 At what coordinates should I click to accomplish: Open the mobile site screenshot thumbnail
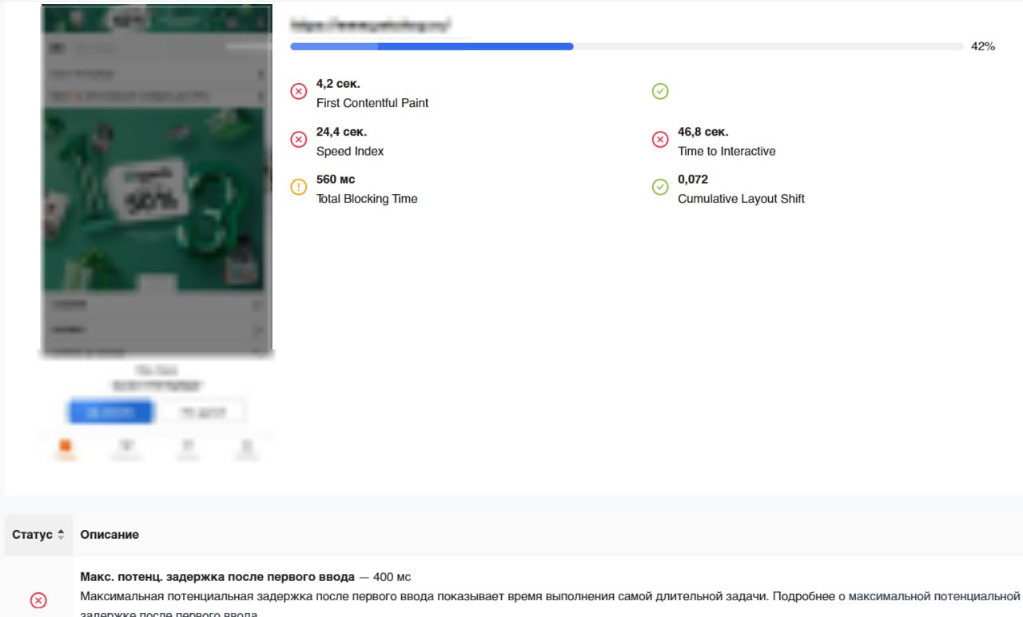pos(156,180)
